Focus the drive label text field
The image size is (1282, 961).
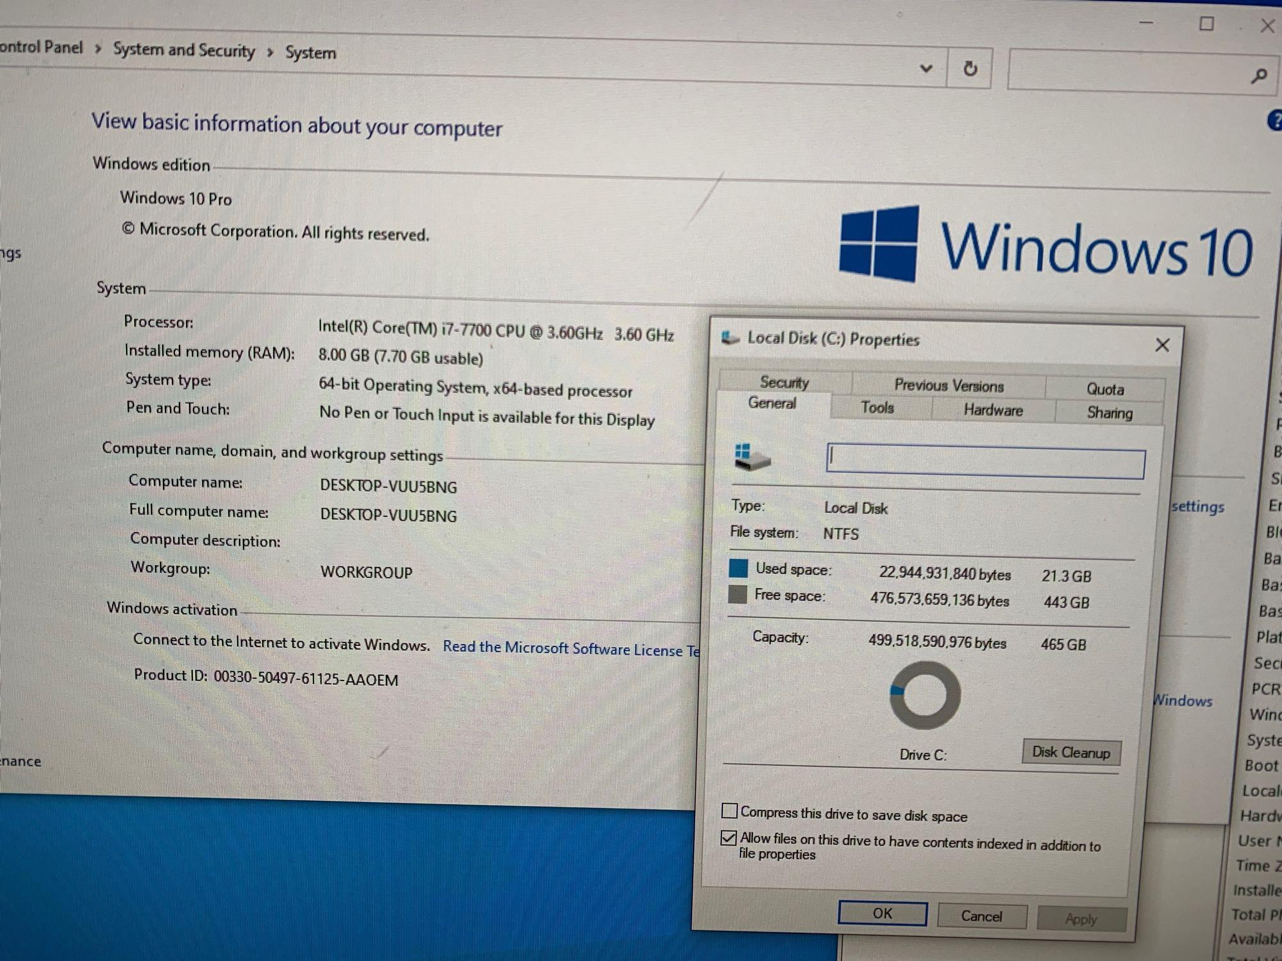(985, 461)
